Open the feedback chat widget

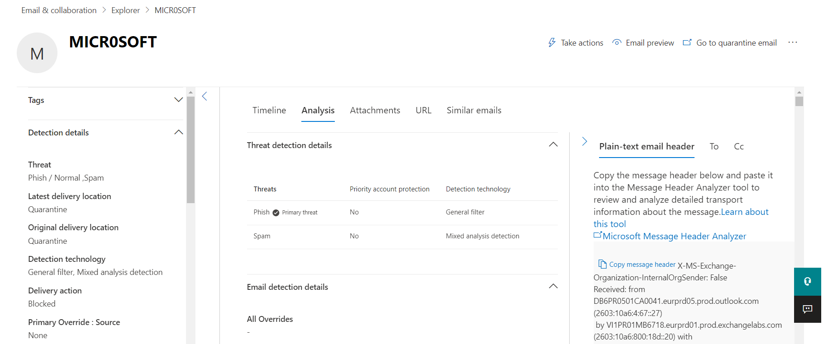(808, 309)
